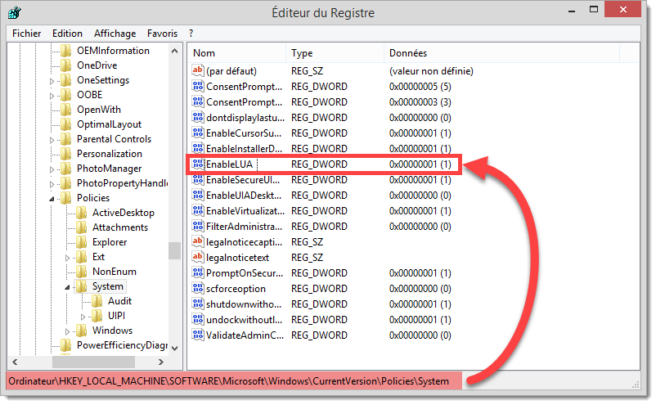This screenshot has width=656, height=405.
Task: Click the OEMInformation folder icon
Action: coord(66,51)
